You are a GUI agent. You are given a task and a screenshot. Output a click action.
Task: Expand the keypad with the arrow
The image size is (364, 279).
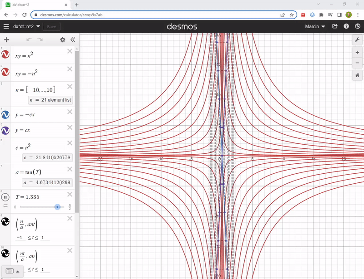click(18, 271)
